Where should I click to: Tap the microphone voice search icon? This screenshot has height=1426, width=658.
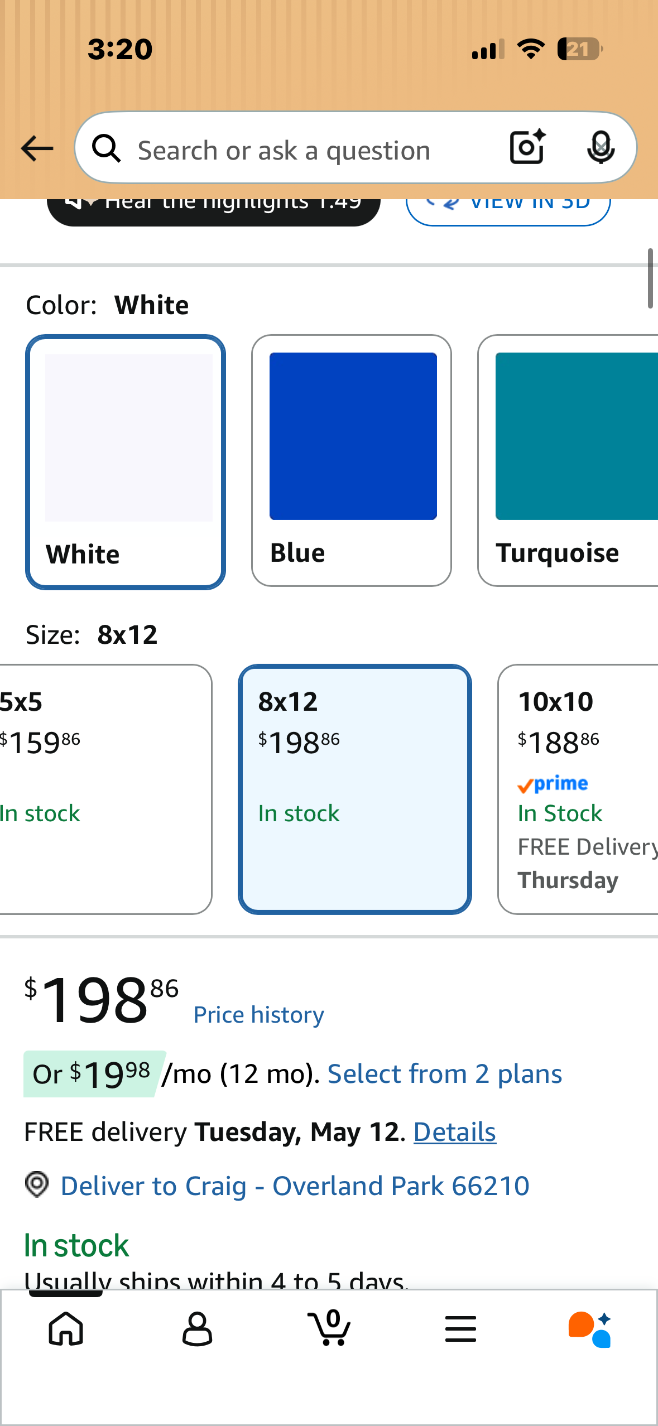(601, 147)
